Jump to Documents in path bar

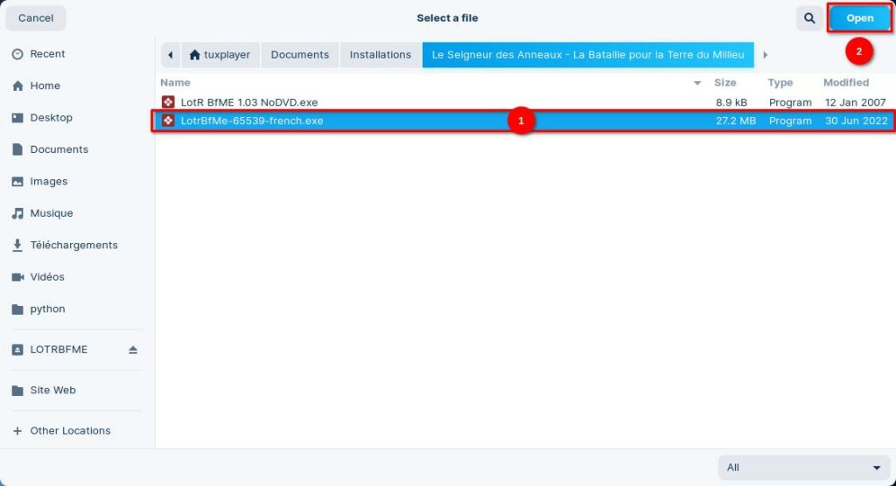(x=299, y=55)
